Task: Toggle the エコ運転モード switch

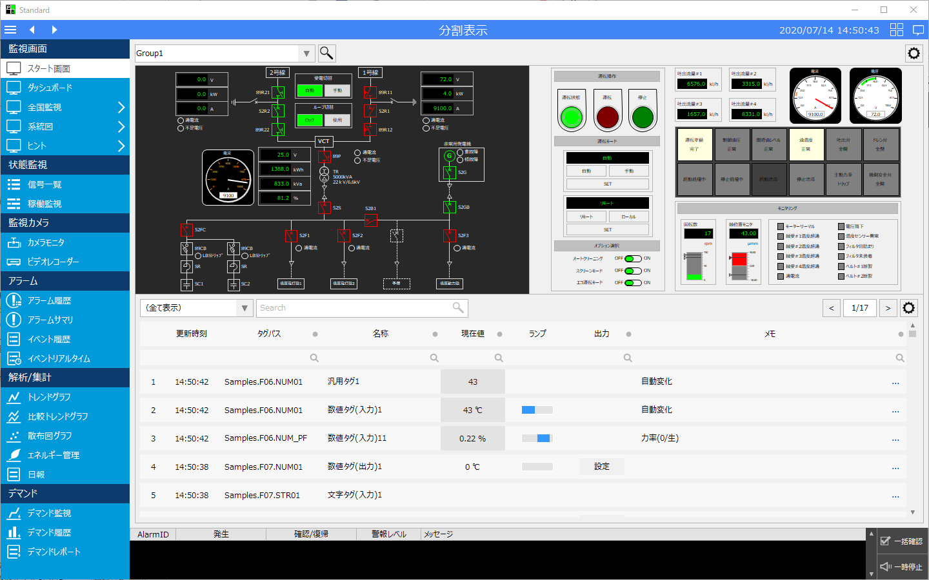Action: [x=633, y=283]
